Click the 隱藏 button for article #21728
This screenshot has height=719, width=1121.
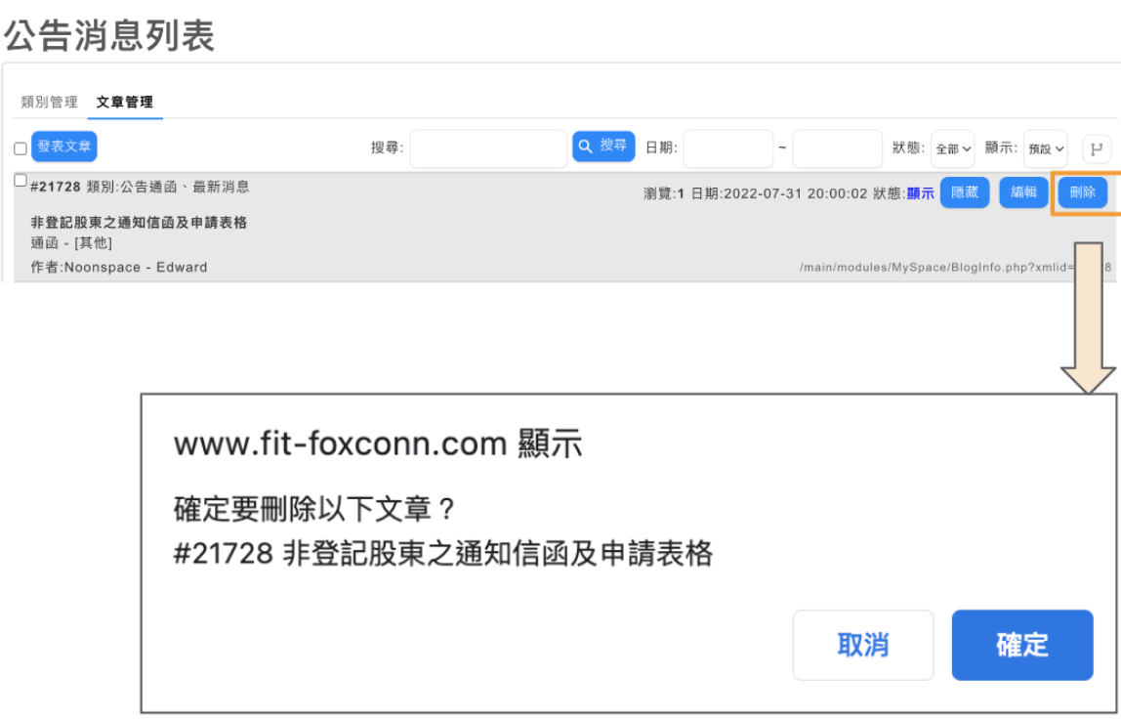point(965,192)
